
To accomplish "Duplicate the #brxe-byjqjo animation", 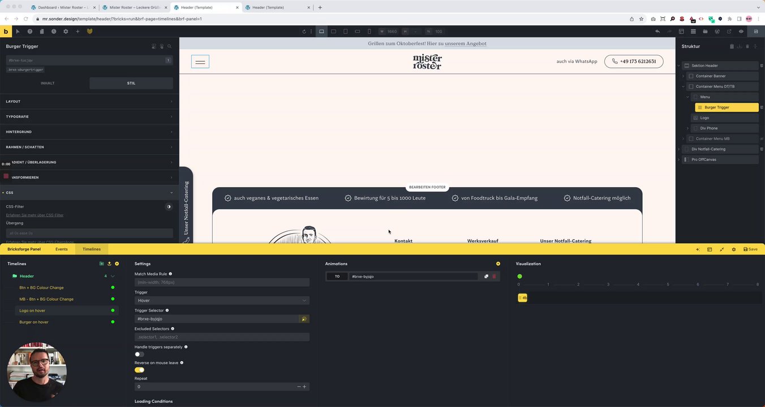I will point(486,276).
